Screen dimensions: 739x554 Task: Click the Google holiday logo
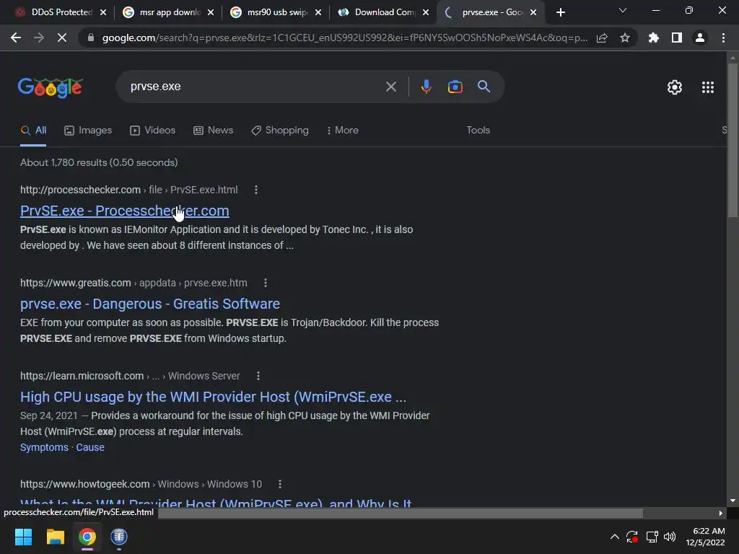coord(51,87)
